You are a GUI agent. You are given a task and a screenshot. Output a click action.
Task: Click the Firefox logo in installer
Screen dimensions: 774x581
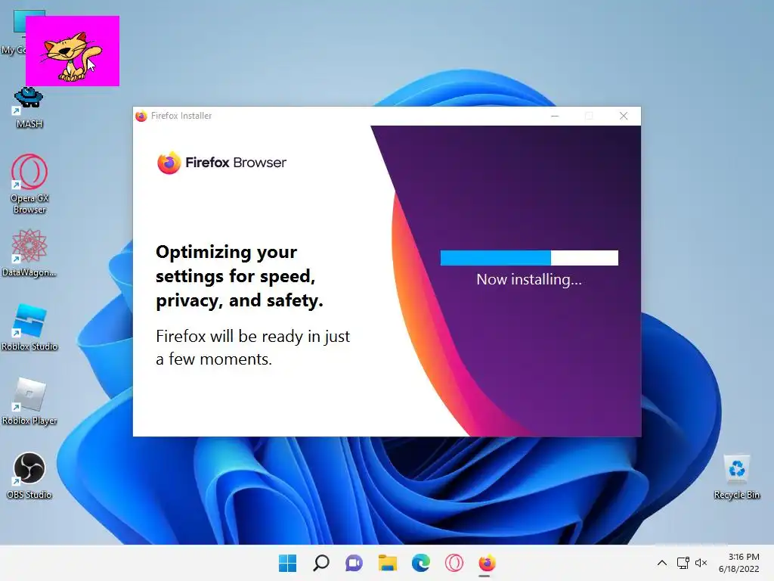pyautogui.click(x=169, y=163)
